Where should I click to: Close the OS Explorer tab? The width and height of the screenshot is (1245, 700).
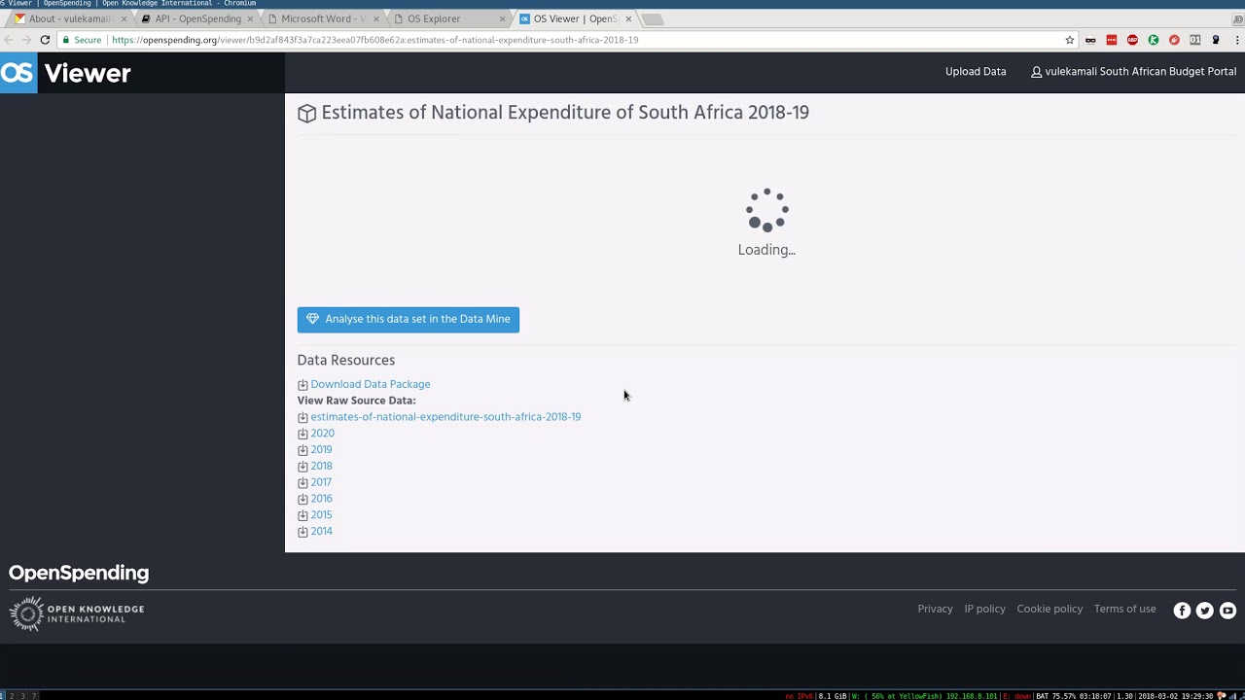pos(502,19)
